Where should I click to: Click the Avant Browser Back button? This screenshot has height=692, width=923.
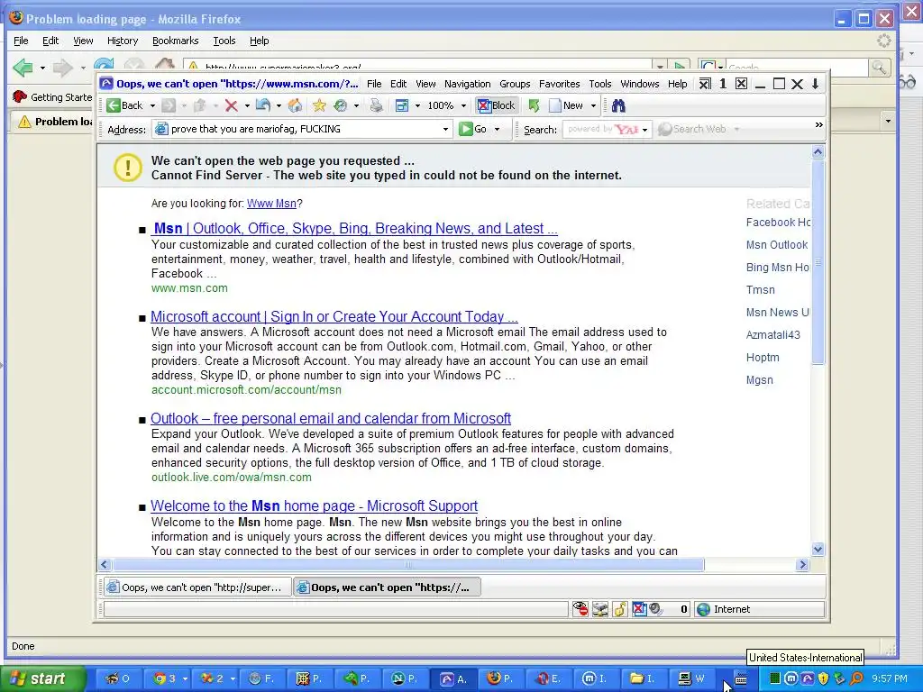pos(124,105)
